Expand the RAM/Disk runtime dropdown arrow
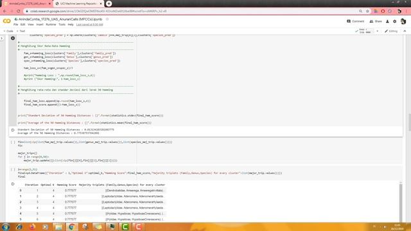The height and width of the screenshot is (231, 411). click(x=378, y=31)
